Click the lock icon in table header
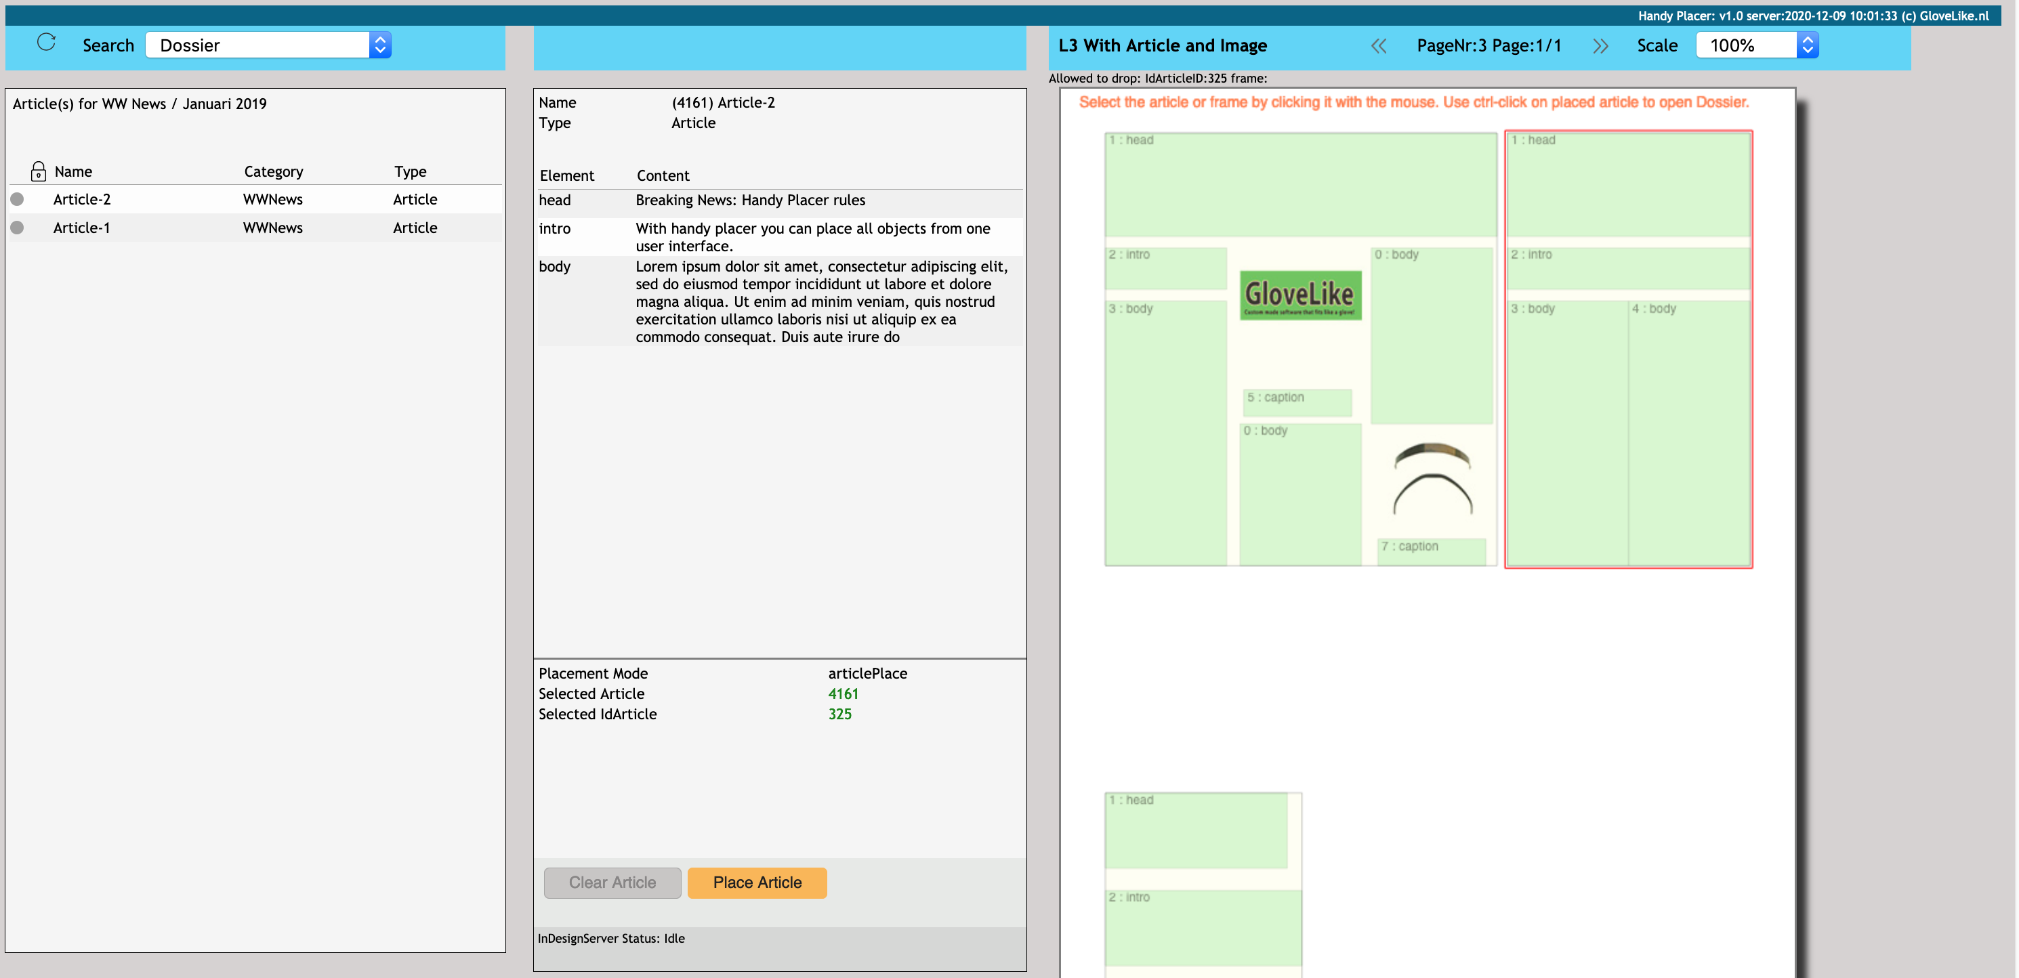The height and width of the screenshot is (978, 2019). point(38,171)
